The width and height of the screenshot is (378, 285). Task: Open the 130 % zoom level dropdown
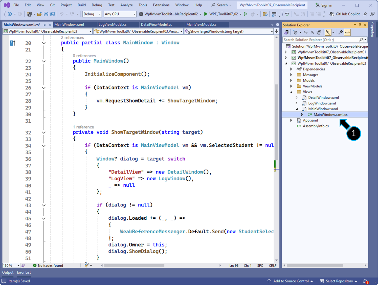[x=11, y=265]
